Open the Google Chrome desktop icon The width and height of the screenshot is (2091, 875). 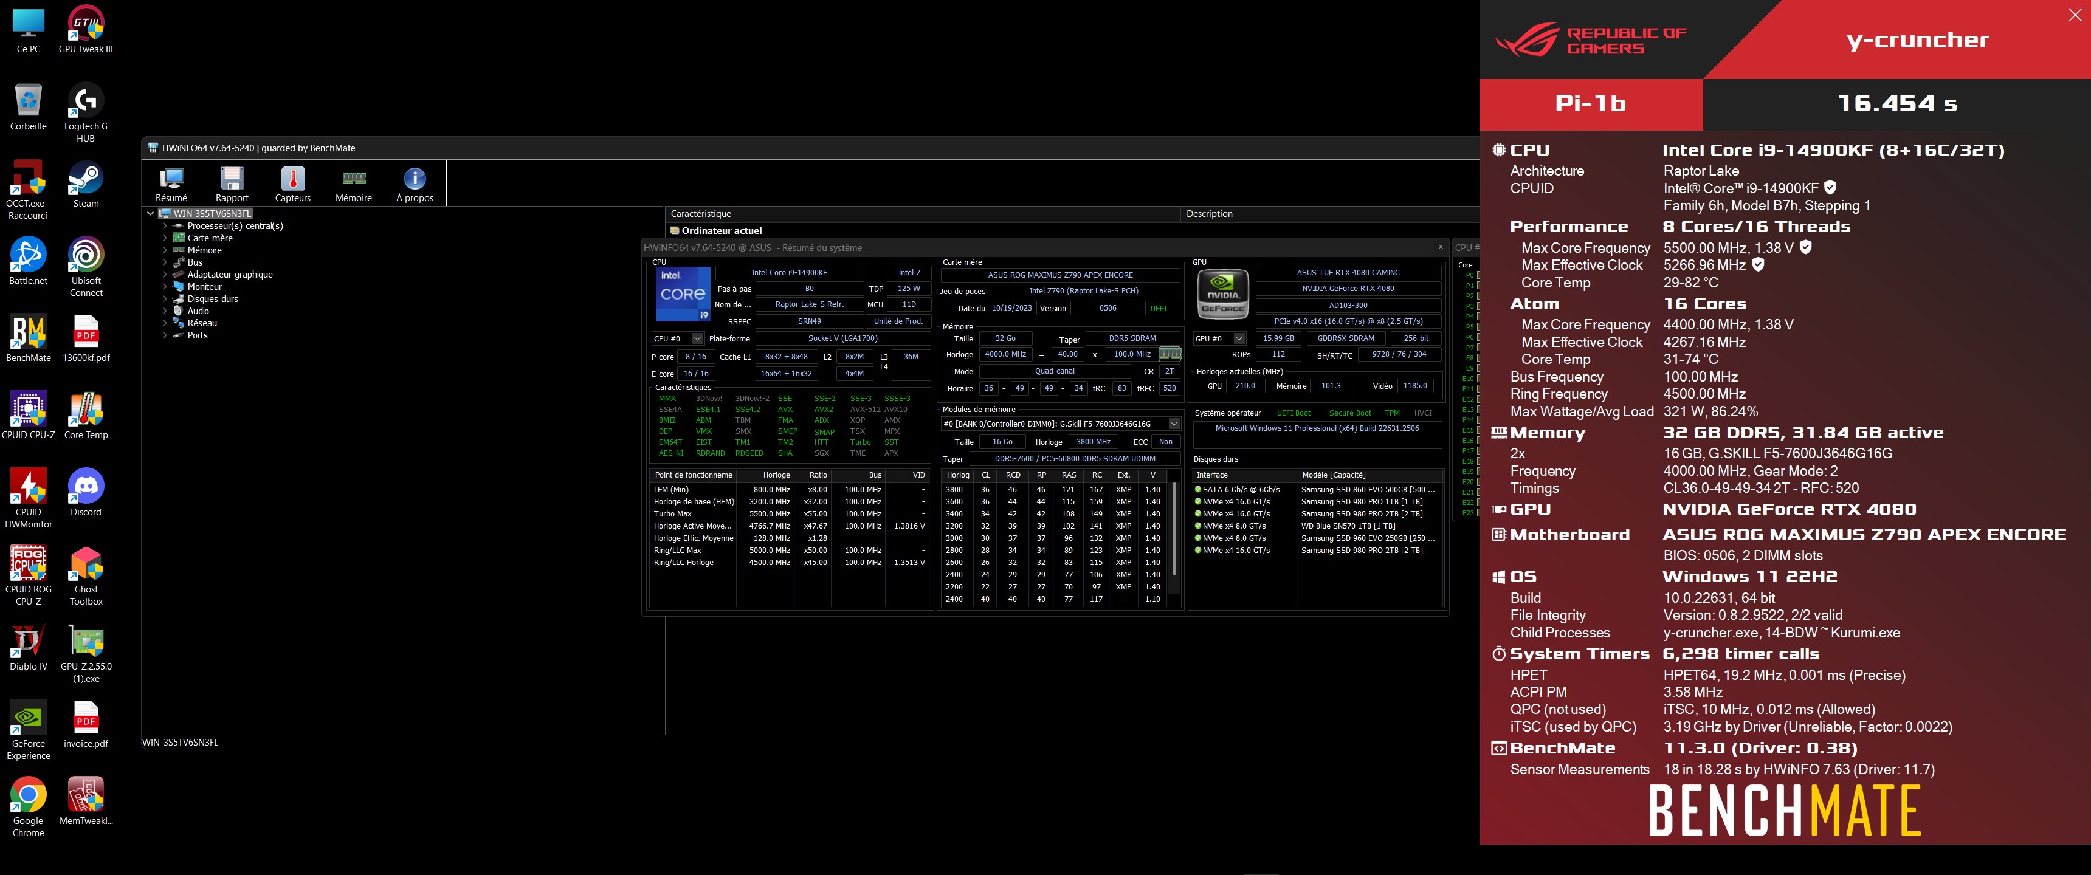(x=29, y=807)
